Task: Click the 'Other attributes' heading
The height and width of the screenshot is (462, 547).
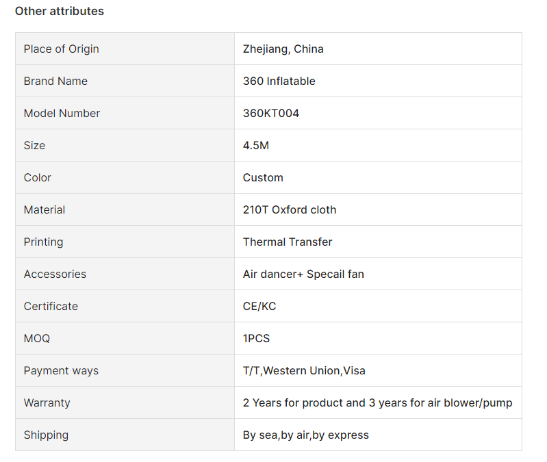Action: [x=60, y=11]
